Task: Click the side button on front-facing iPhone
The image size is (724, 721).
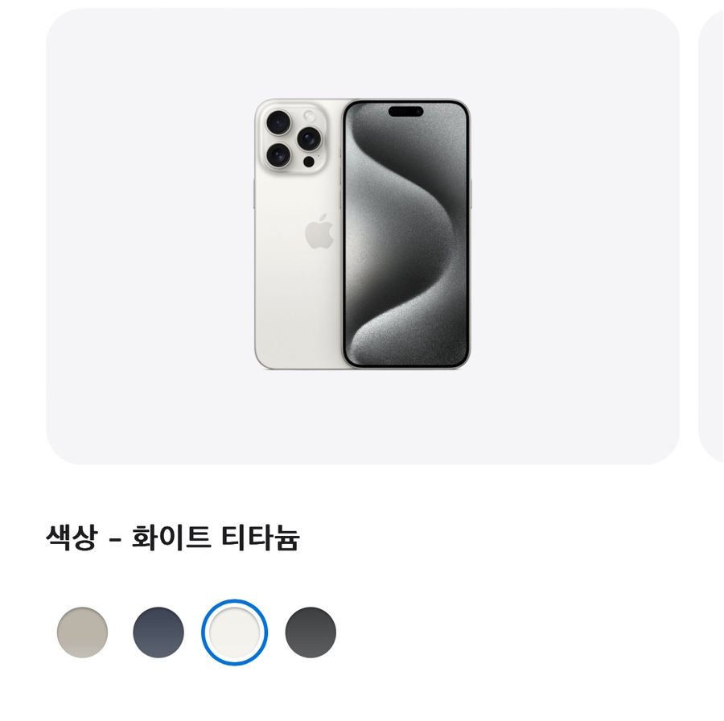Action: (471, 194)
